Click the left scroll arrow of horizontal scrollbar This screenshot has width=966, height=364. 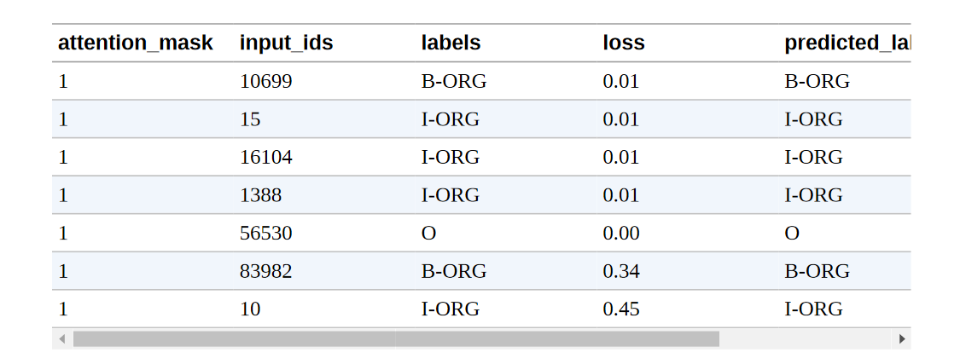click(x=61, y=338)
